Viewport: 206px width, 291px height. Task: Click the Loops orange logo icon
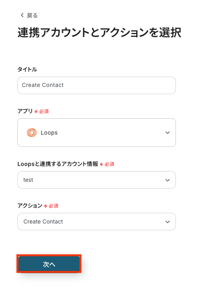coord(32,133)
